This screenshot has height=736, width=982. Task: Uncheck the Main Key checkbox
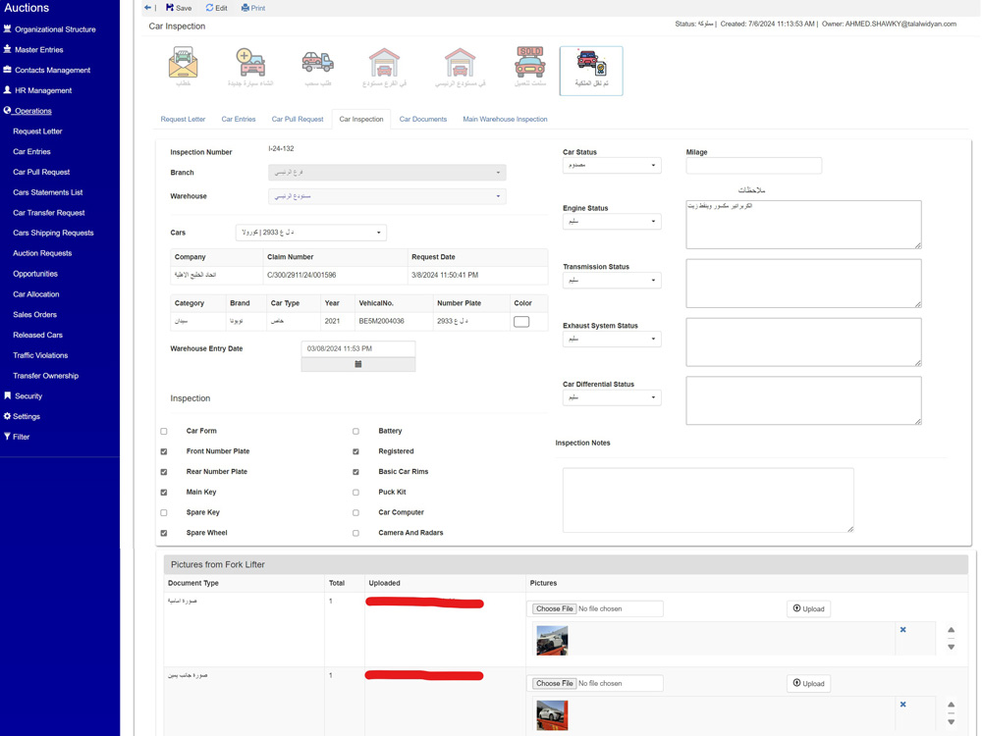164,493
